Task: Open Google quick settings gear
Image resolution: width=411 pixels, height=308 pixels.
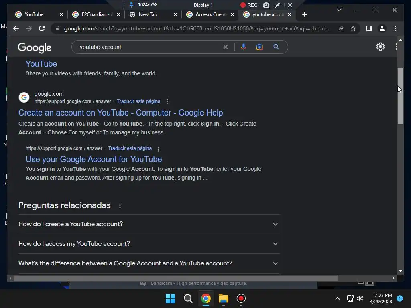Action: pyautogui.click(x=380, y=47)
